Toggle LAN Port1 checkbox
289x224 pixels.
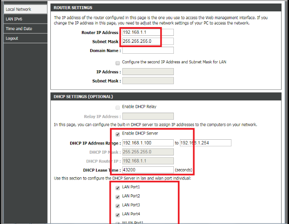[118, 188]
